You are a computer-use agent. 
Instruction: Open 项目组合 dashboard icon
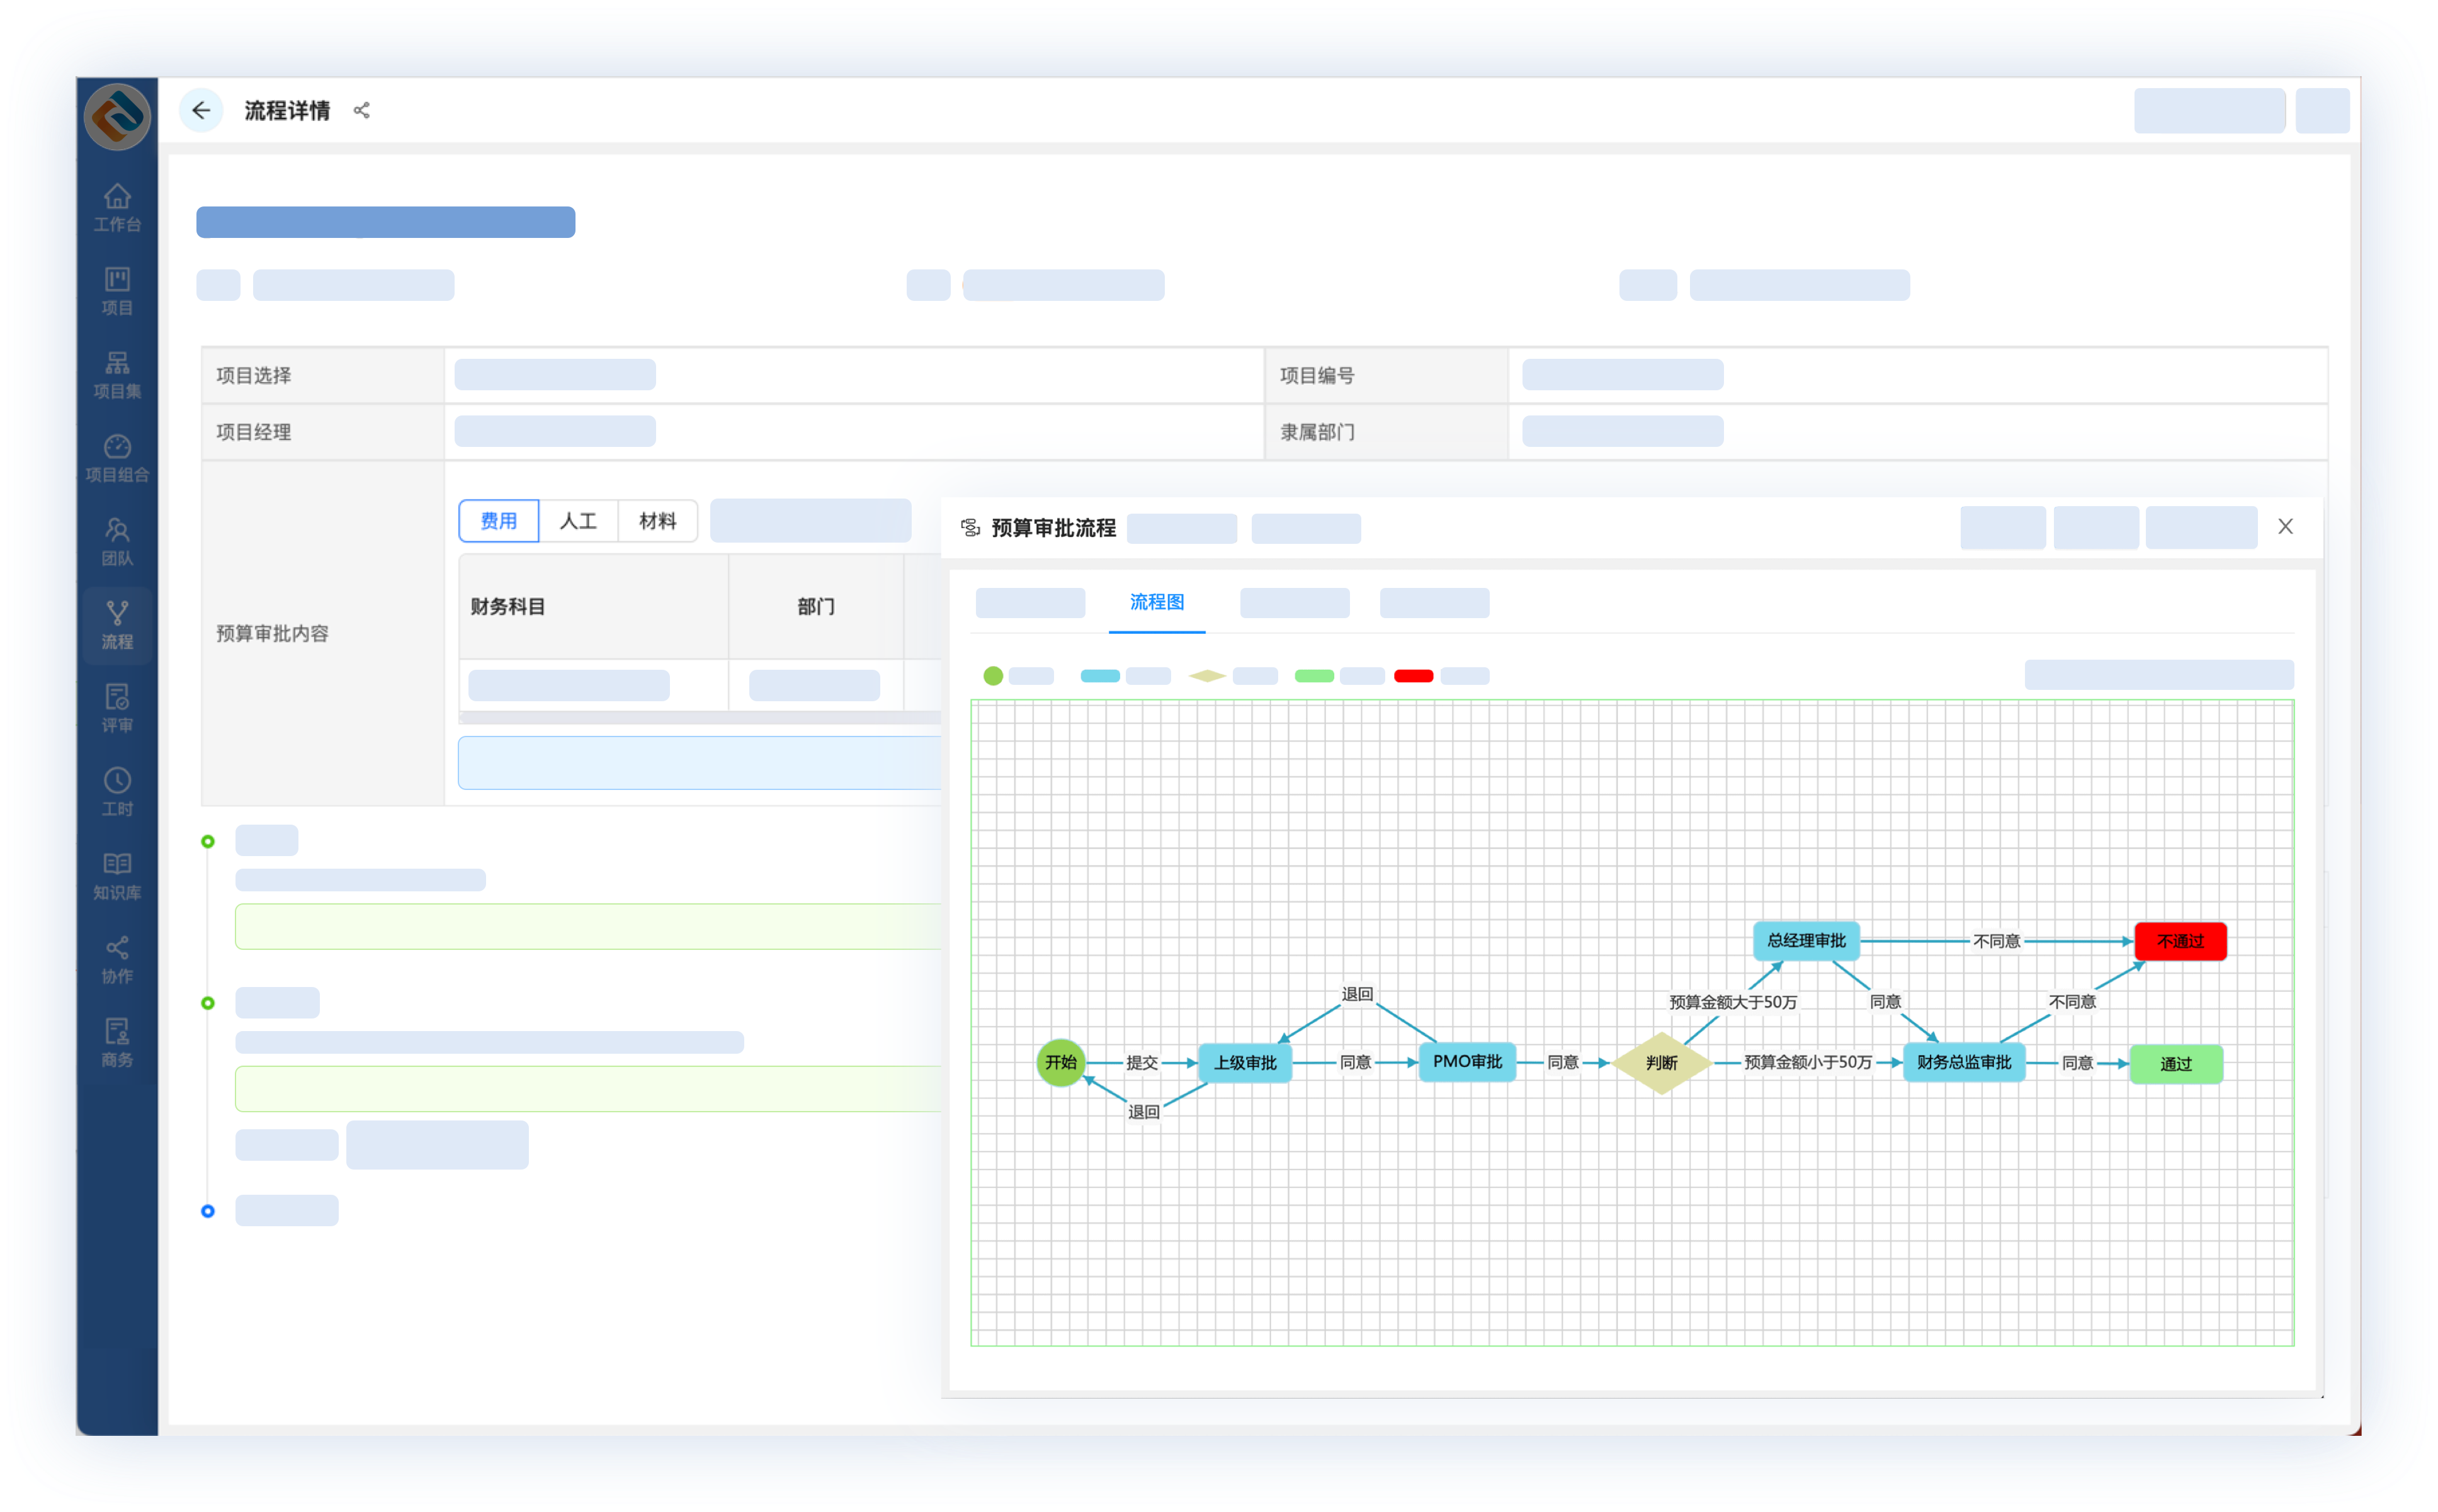[x=117, y=458]
